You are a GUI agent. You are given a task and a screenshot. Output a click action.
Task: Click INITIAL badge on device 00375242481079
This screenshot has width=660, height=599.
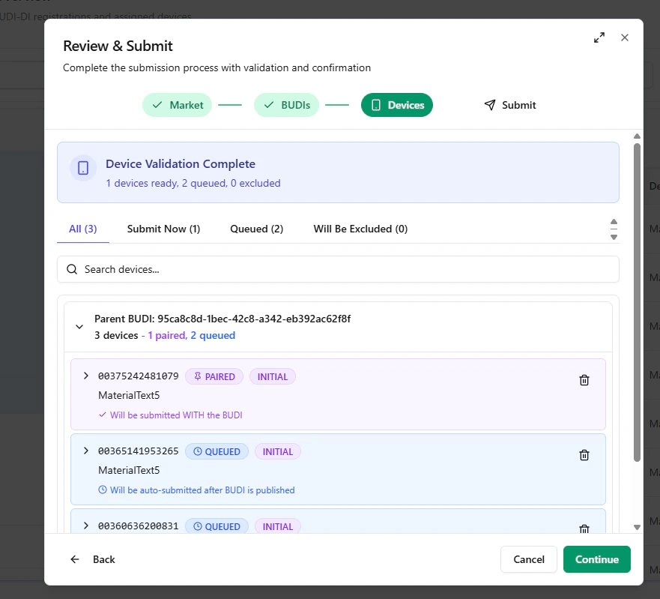[273, 376]
